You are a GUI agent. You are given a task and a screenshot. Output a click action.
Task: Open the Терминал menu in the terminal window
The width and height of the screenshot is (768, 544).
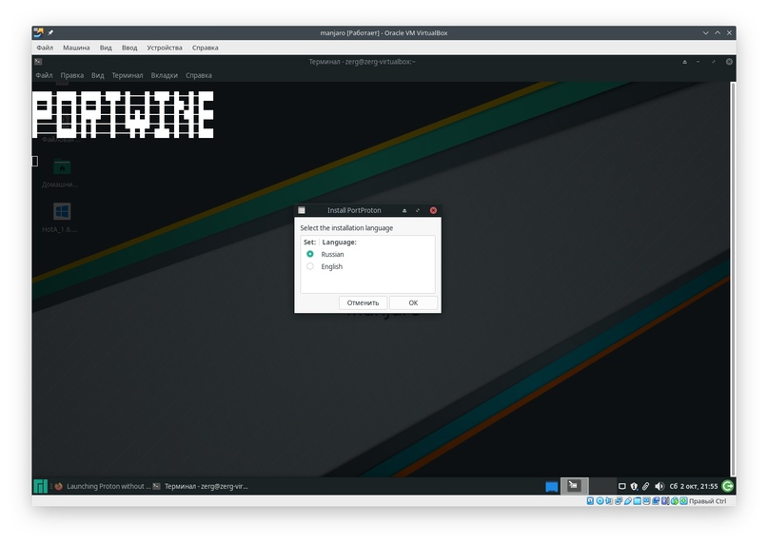(x=128, y=75)
